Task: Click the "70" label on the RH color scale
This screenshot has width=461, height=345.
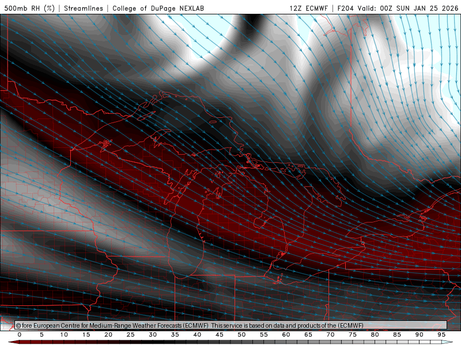Action: (x=330, y=335)
